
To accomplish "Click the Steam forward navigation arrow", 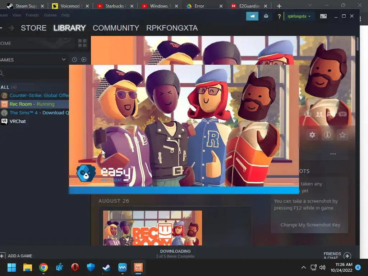I will [11, 28].
